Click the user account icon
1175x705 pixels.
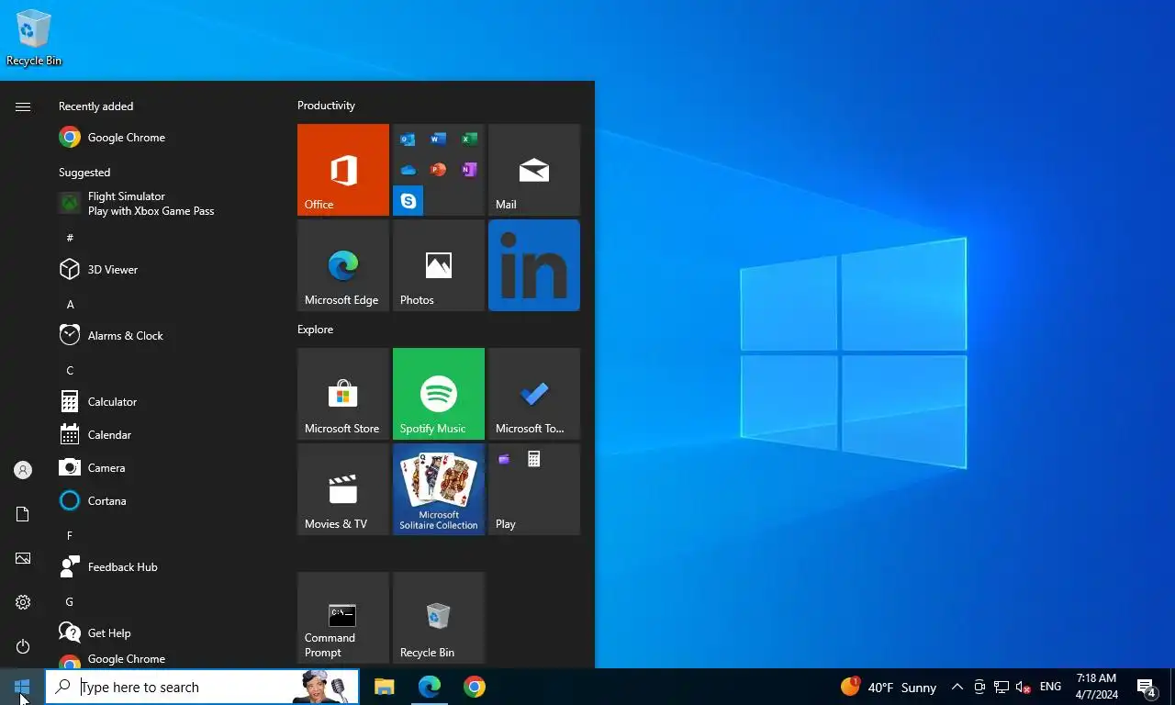23,470
